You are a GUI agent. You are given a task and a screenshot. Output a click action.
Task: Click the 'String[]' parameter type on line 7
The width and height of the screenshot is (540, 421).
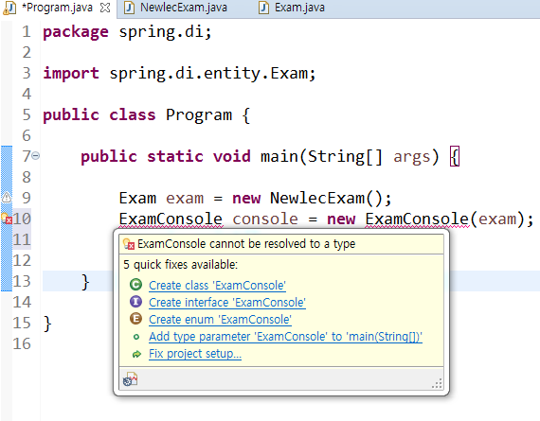point(345,156)
